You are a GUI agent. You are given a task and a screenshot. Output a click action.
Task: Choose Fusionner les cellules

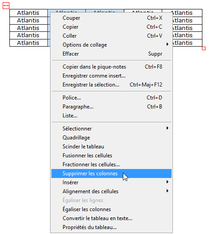click(111, 156)
